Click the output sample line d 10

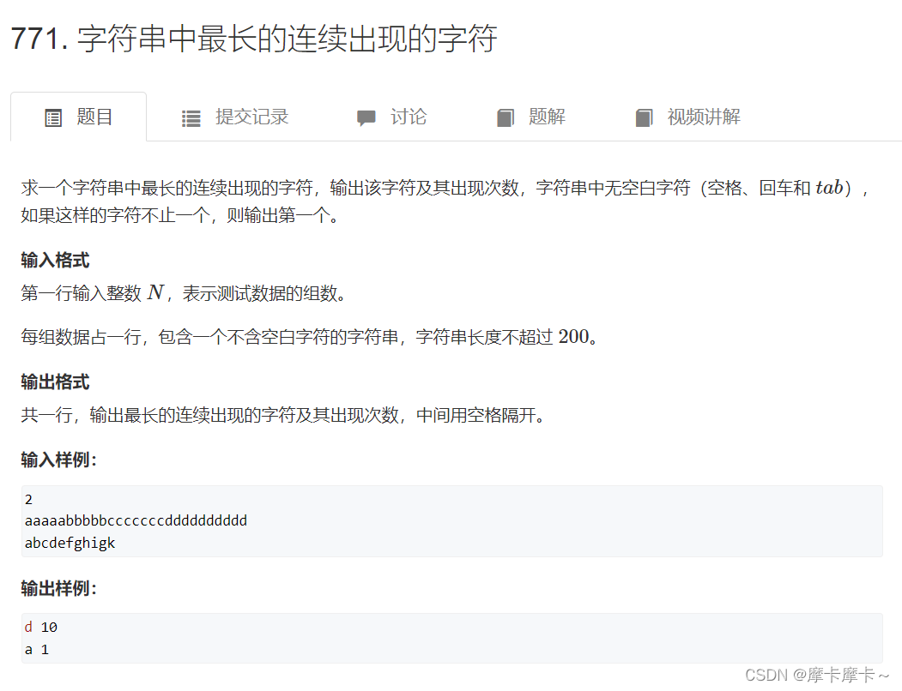coord(41,628)
